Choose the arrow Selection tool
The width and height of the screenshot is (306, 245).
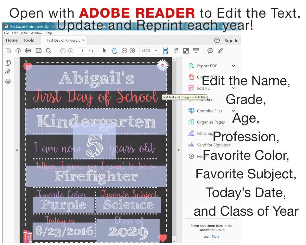[104, 51]
